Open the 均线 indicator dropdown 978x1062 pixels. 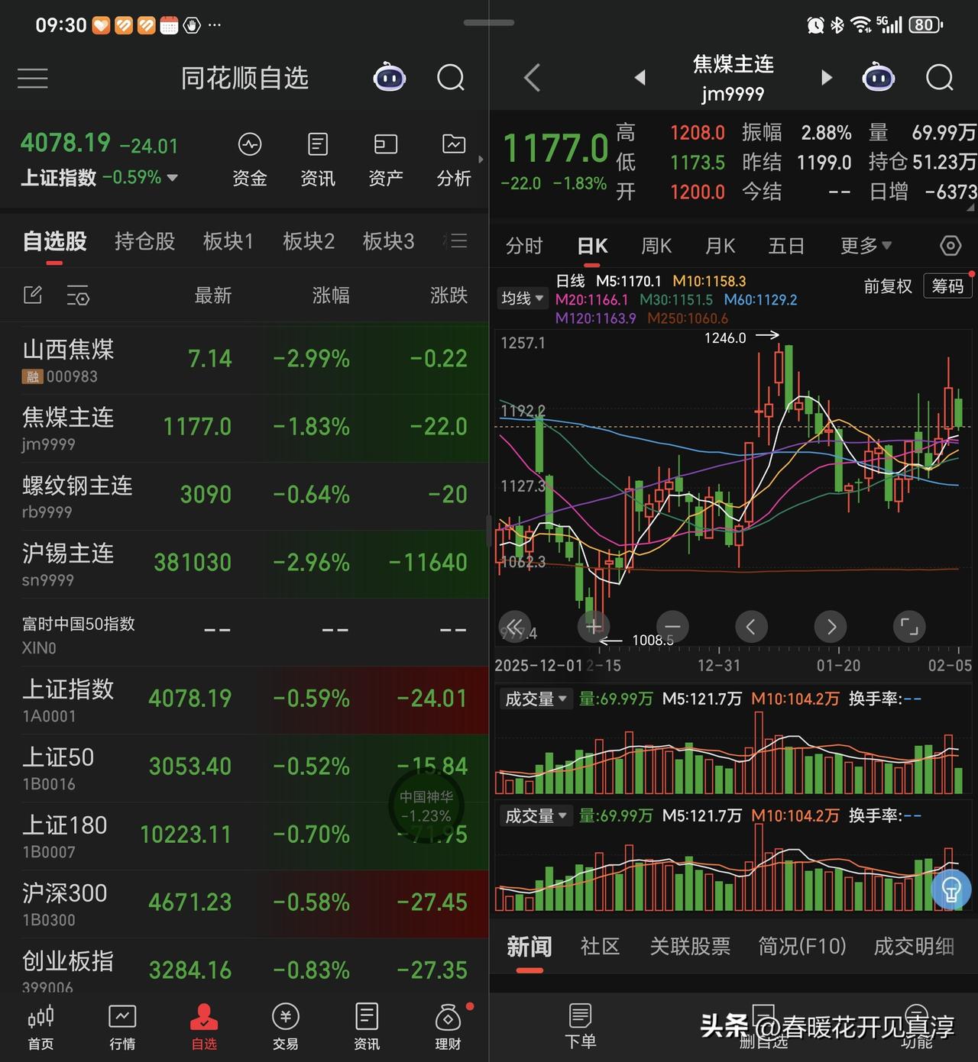pyautogui.click(x=522, y=298)
